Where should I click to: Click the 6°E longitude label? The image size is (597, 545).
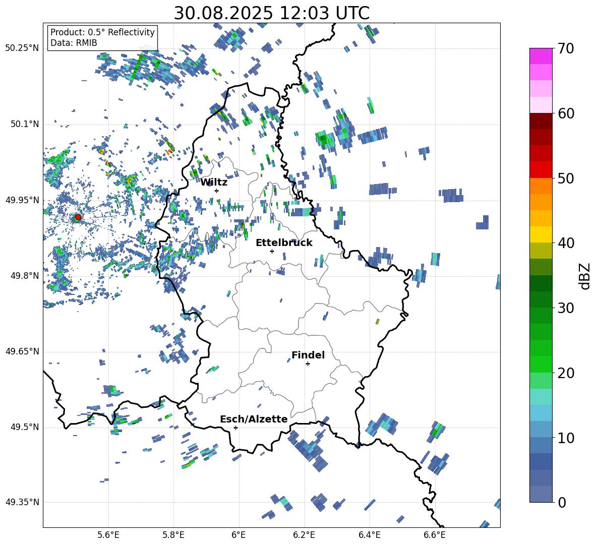click(x=238, y=535)
